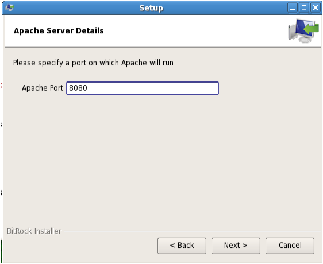Cancel the setup installer
The width and height of the screenshot is (323, 264).
290,246
